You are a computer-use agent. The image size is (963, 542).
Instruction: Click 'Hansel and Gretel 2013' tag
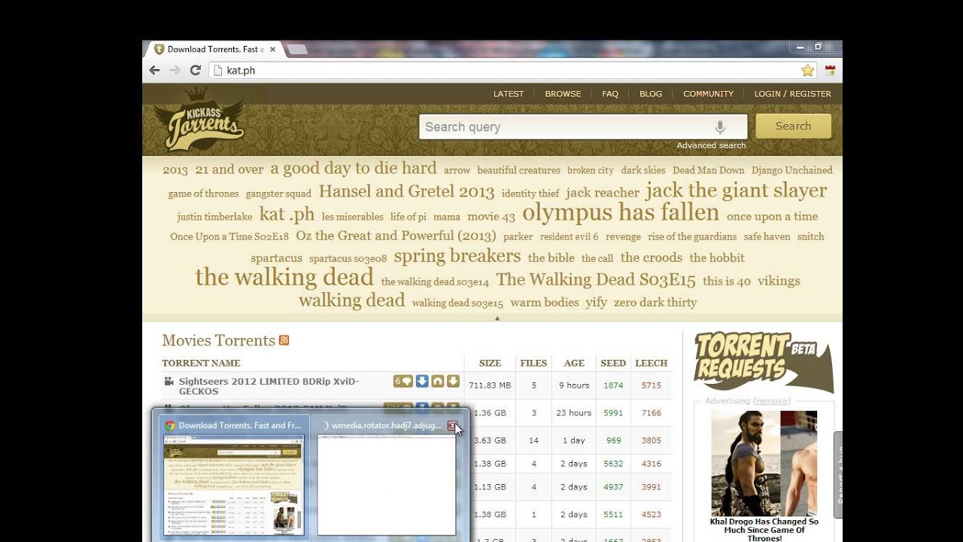tap(406, 191)
